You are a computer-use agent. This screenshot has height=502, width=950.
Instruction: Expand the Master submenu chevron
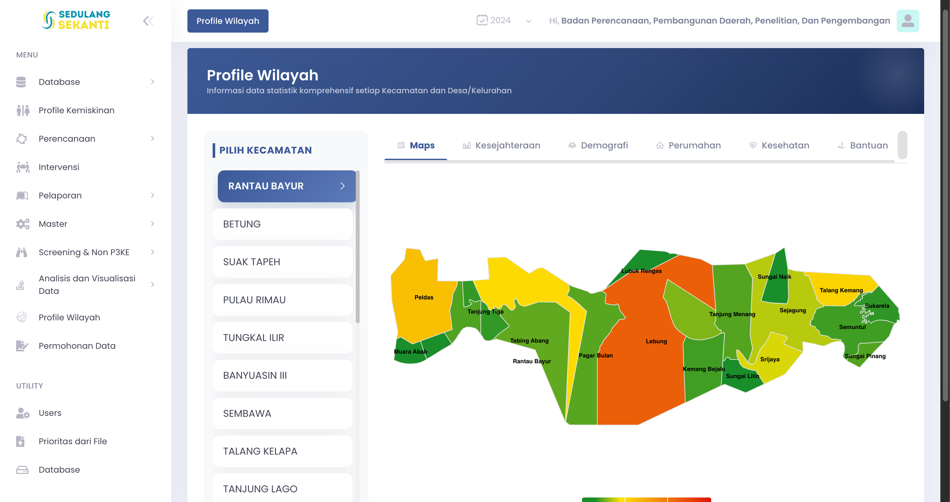(x=152, y=224)
